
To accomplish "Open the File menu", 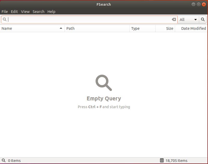I will (4, 11).
